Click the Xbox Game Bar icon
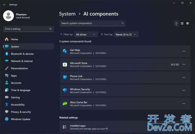195x134 pixels. coord(65,104)
